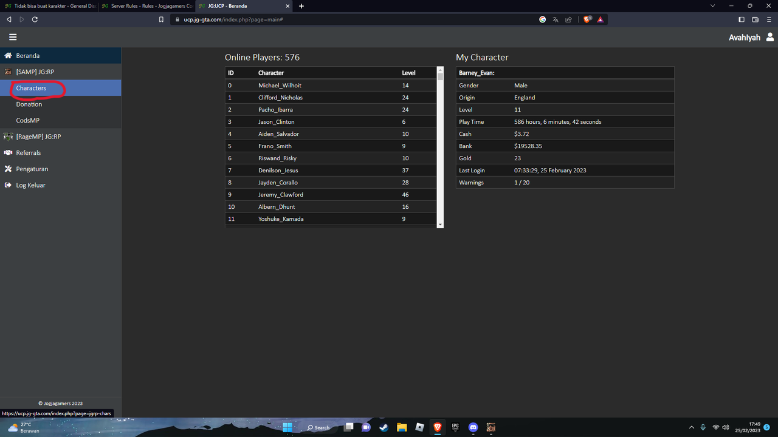This screenshot has height=437, width=778.
Task: Switch to the Server Rules browser tab
Action: tap(146, 5)
